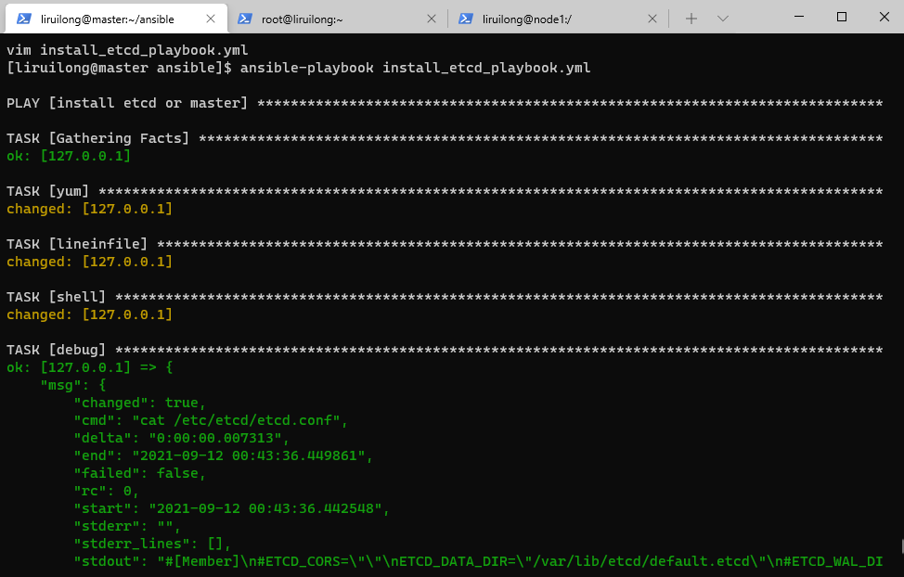904x577 pixels.
Task: Click 'PLAY [install etcd or master]' line
Action: [x=444, y=103]
